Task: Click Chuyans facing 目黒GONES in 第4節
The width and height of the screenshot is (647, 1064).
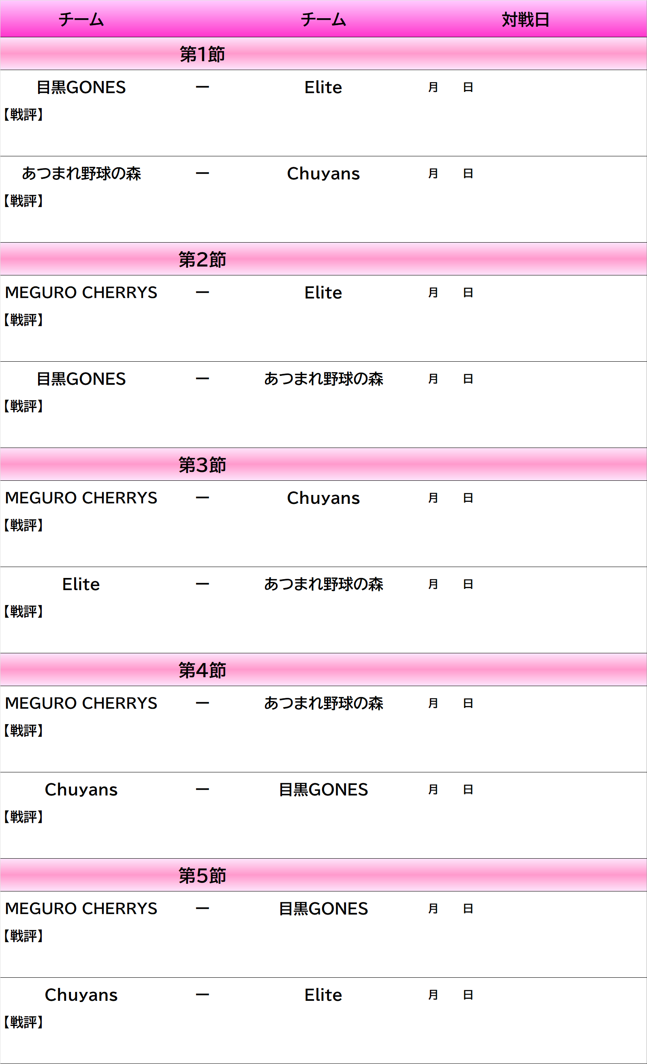Action: (81, 790)
